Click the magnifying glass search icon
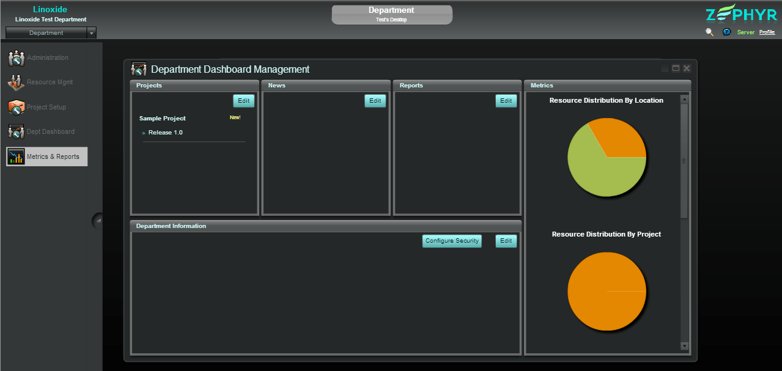Screen dimensions: 782x371 click(x=709, y=32)
